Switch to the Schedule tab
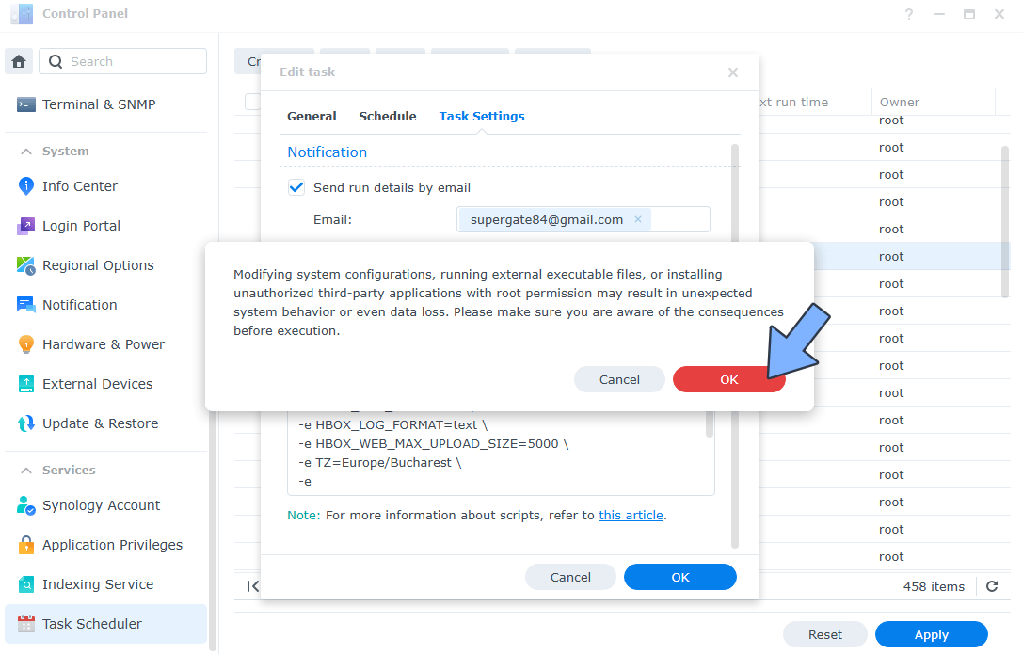 click(388, 116)
